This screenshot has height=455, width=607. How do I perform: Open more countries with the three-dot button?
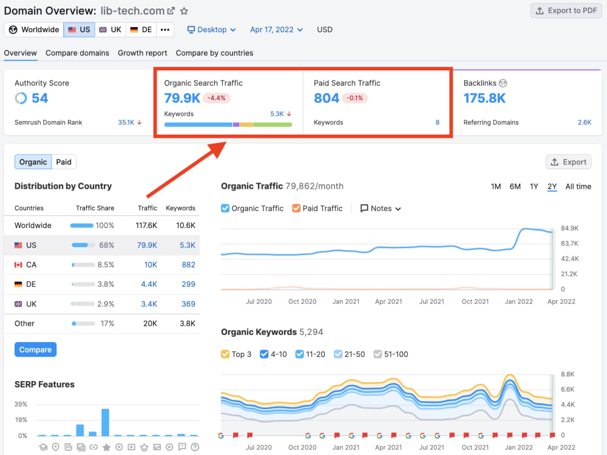pos(165,30)
